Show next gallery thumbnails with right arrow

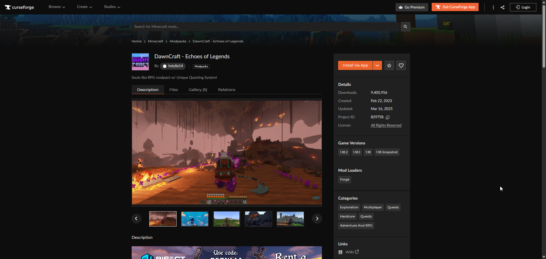pyautogui.click(x=317, y=219)
